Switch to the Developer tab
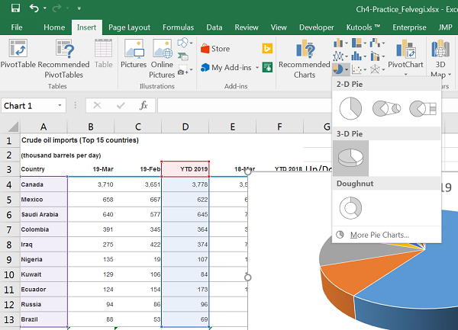Viewport: 458px width, 330px height. (316, 27)
